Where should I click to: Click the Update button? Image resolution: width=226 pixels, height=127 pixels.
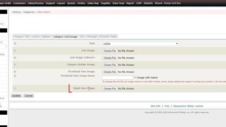point(16,96)
